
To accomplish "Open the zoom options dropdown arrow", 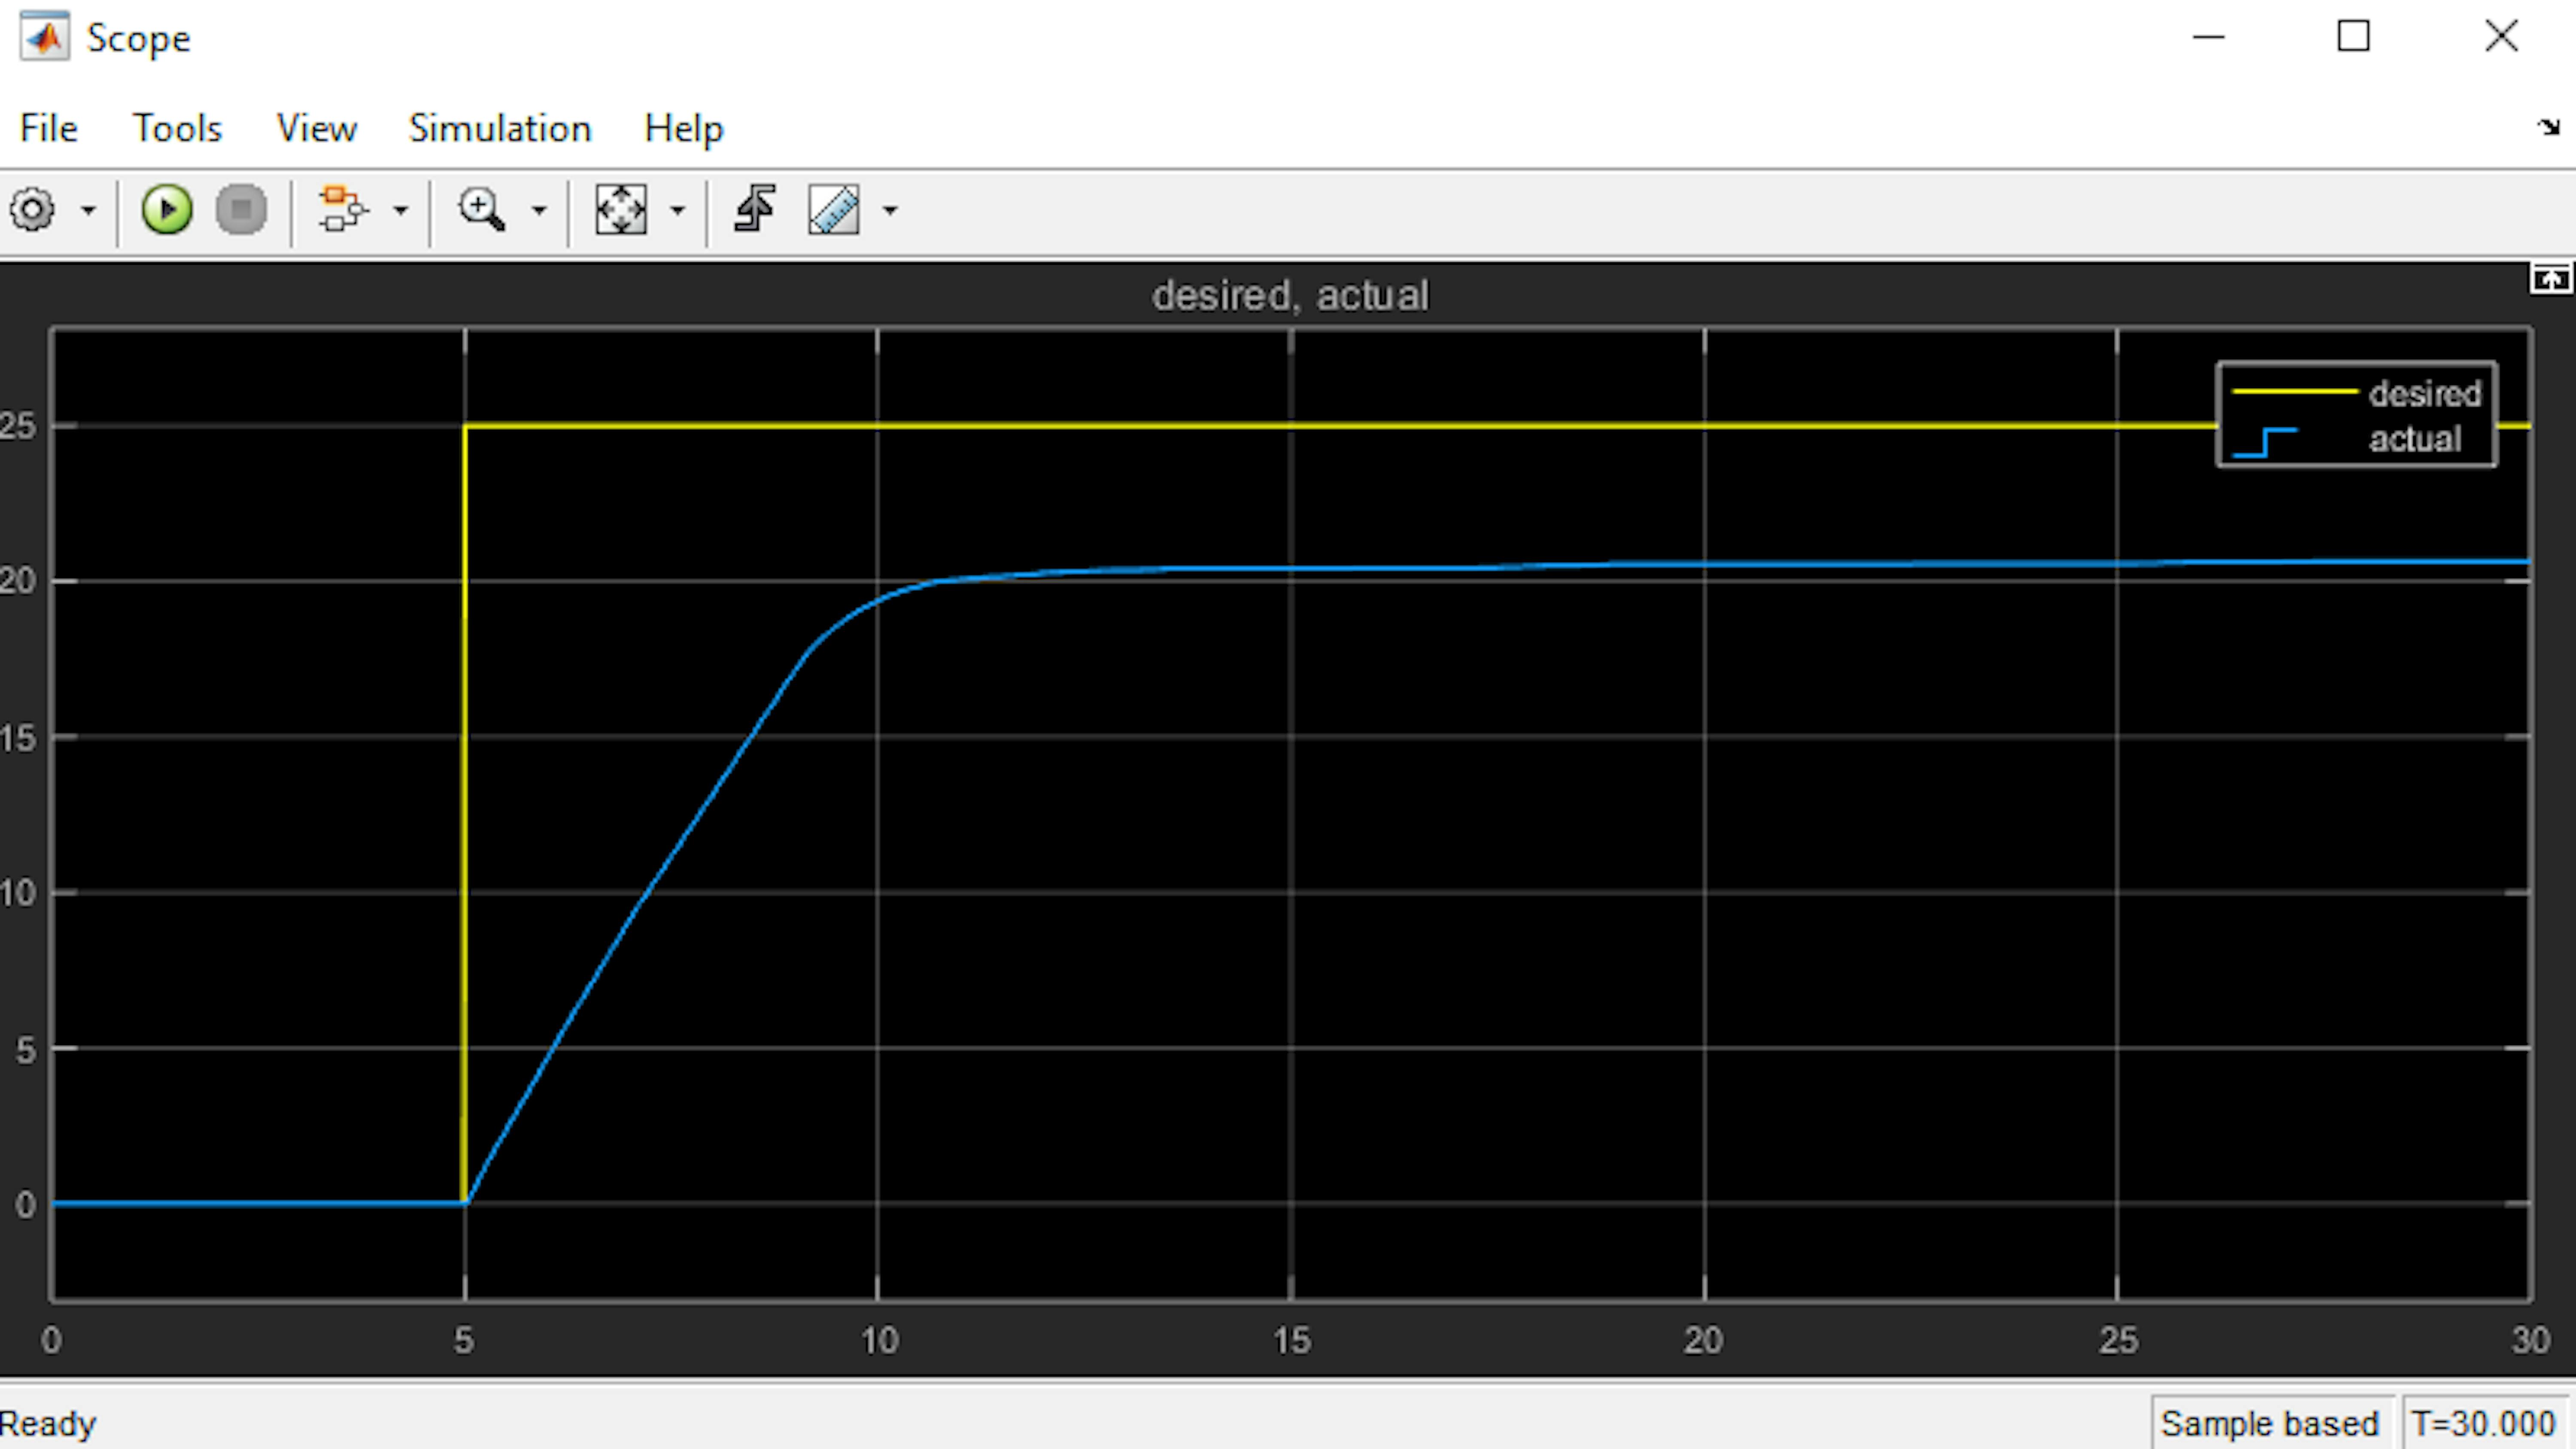I will coord(538,211).
